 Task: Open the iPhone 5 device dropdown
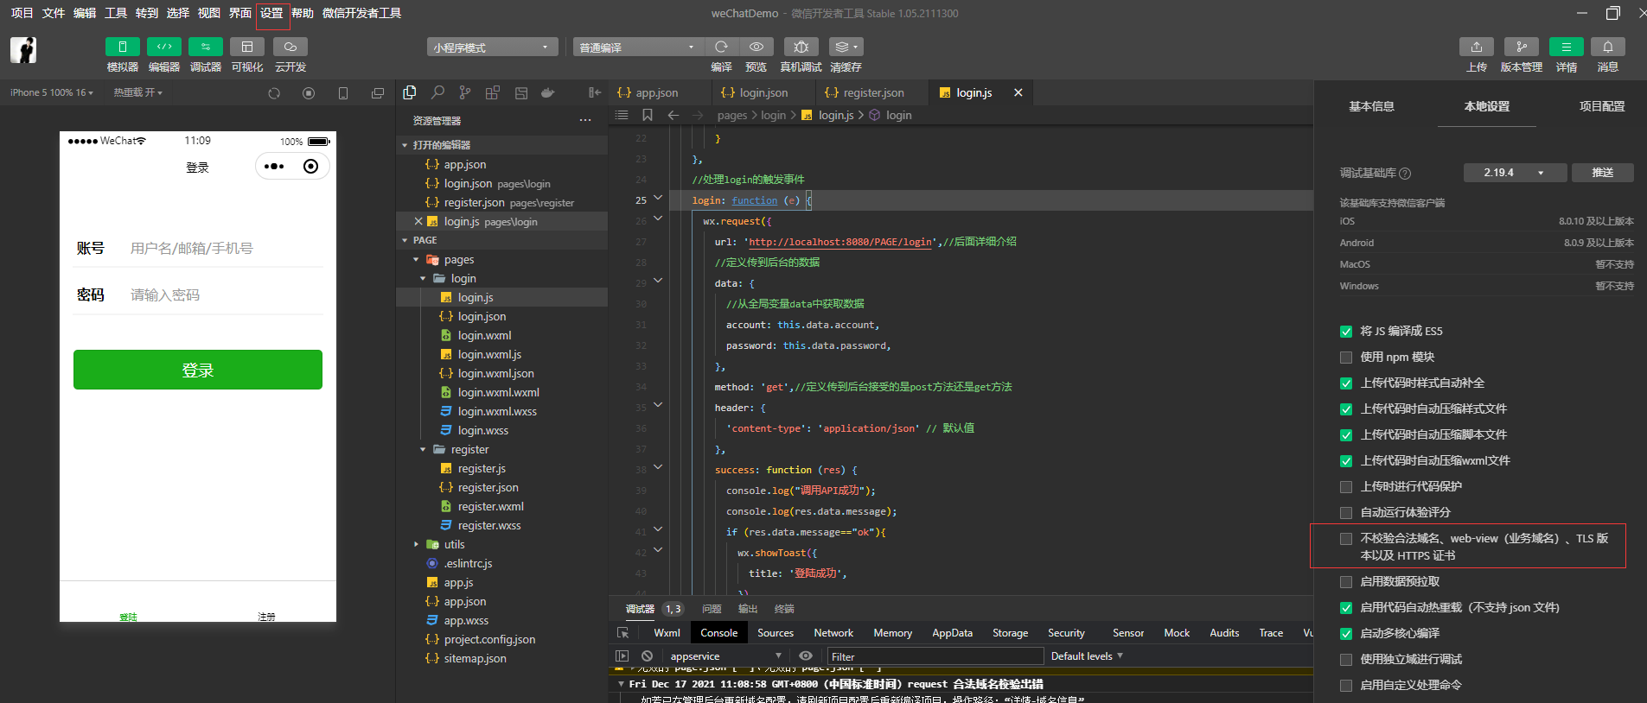[x=52, y=92]
